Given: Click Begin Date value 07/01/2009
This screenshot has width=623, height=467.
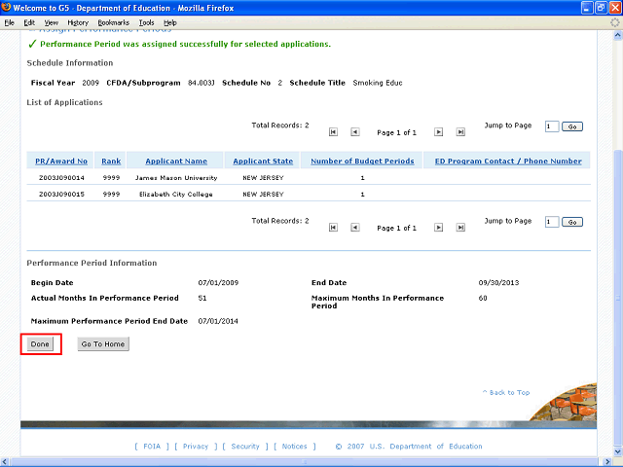Looking at the screenshot, I should click(218, 283).
